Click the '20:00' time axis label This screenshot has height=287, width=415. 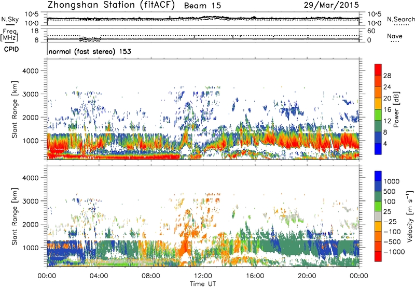point(307,276)
